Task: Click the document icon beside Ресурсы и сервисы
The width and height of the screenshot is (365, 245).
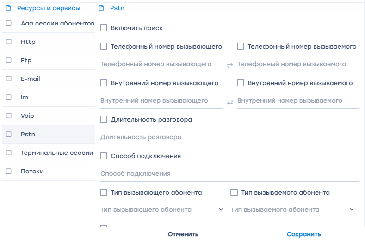Action: click(x=8, y=8)
